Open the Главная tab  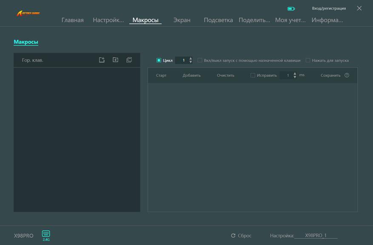point(73,20)
